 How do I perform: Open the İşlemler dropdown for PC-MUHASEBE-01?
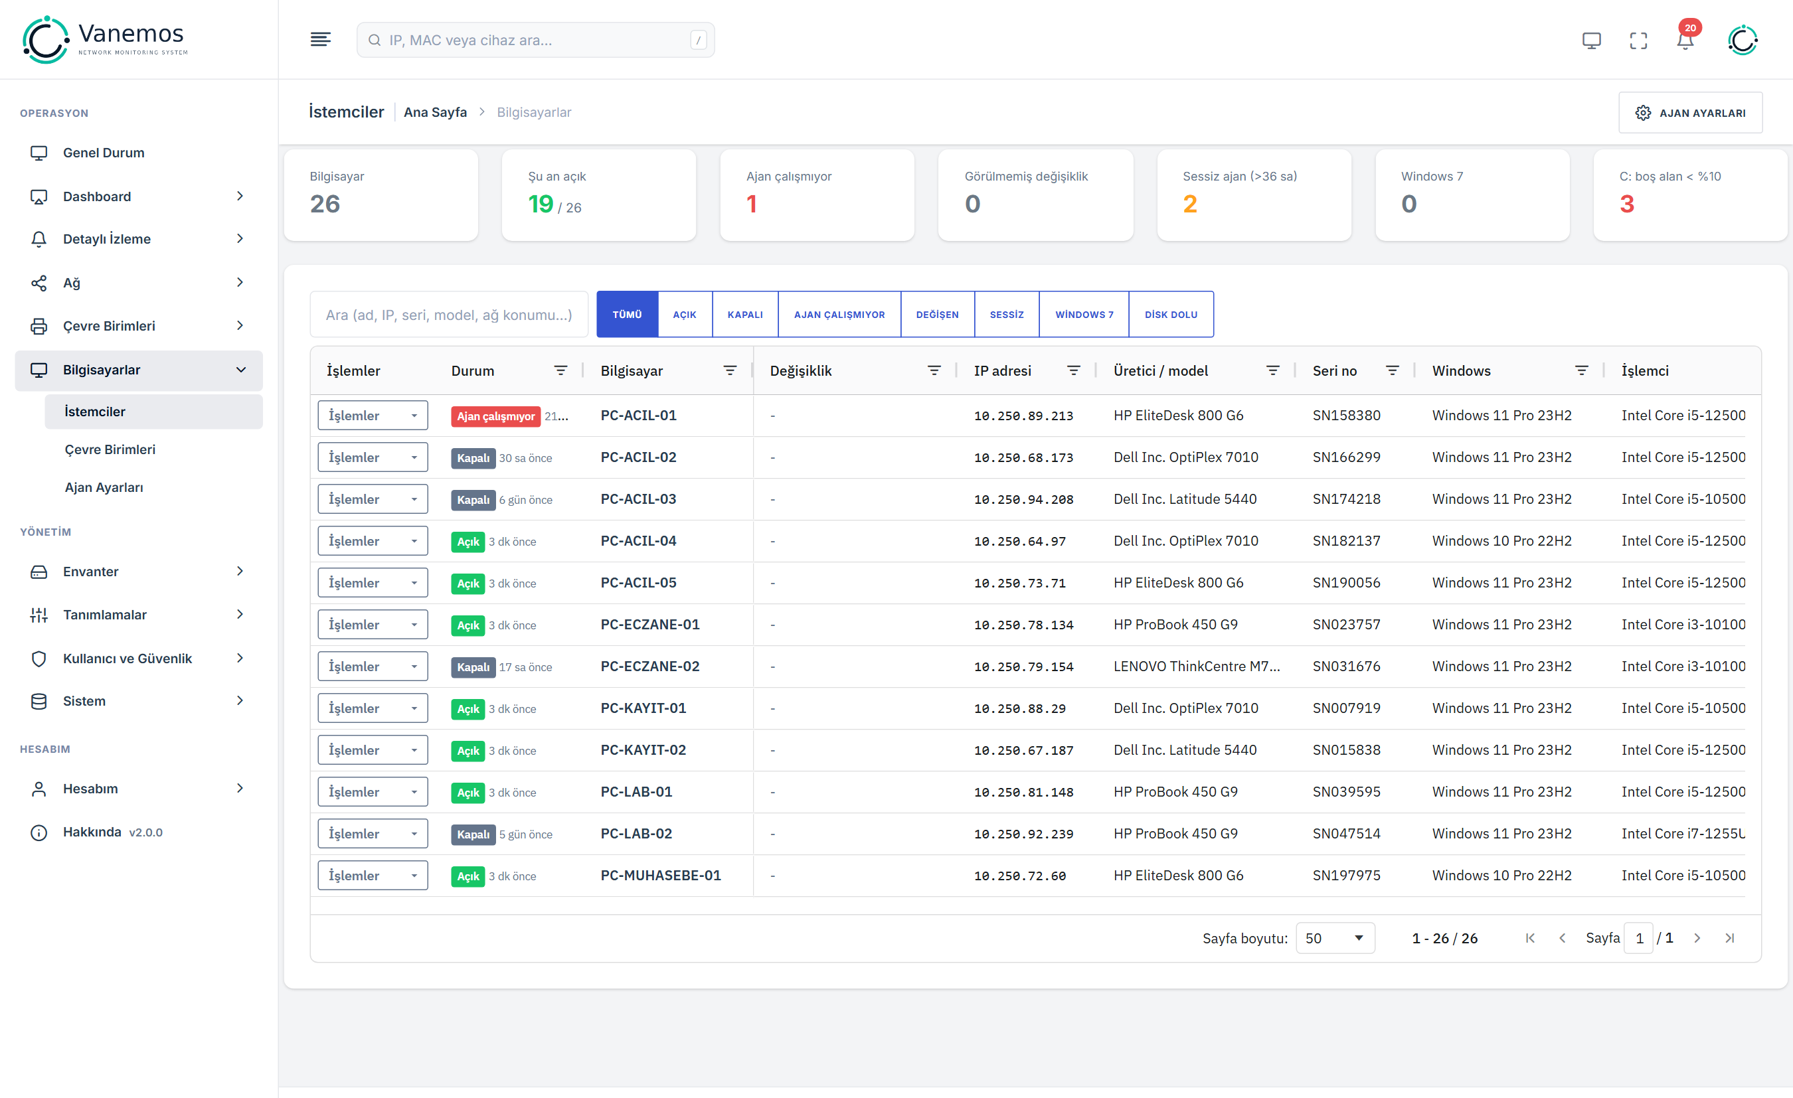coord(373,876)
